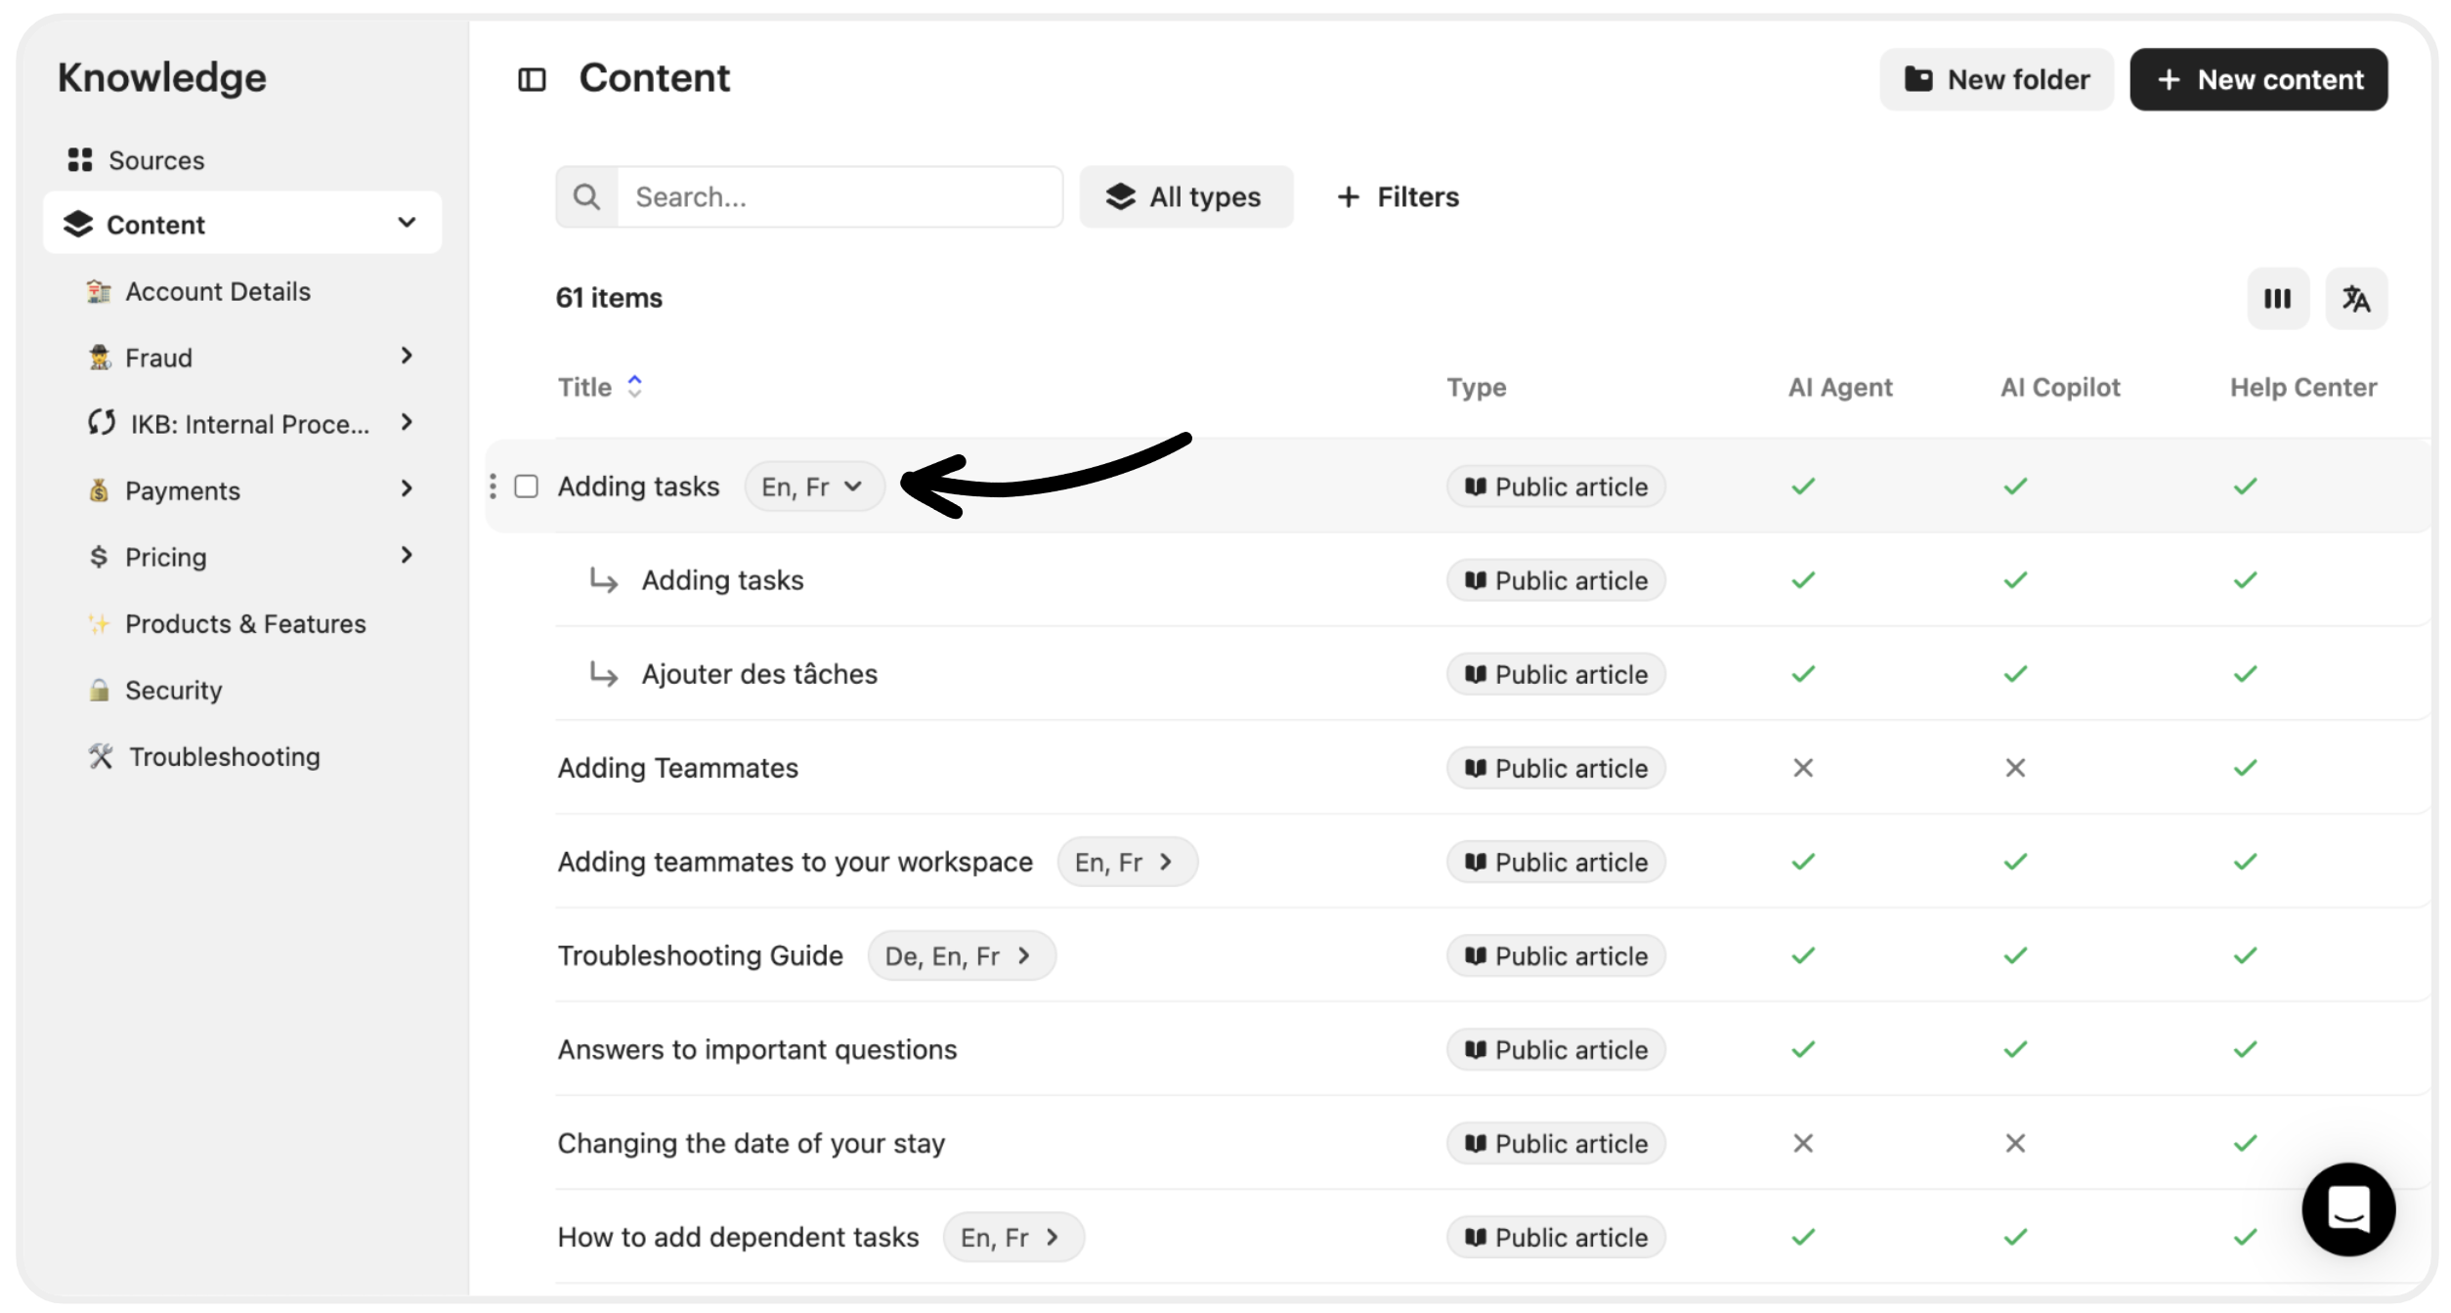
Task: Click the New folder button
Action: click(x=1996, y=80)
